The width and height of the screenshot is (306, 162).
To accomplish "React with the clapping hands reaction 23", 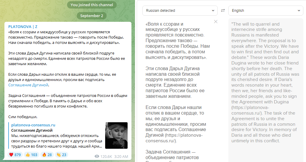I will [x=61, y=155].
